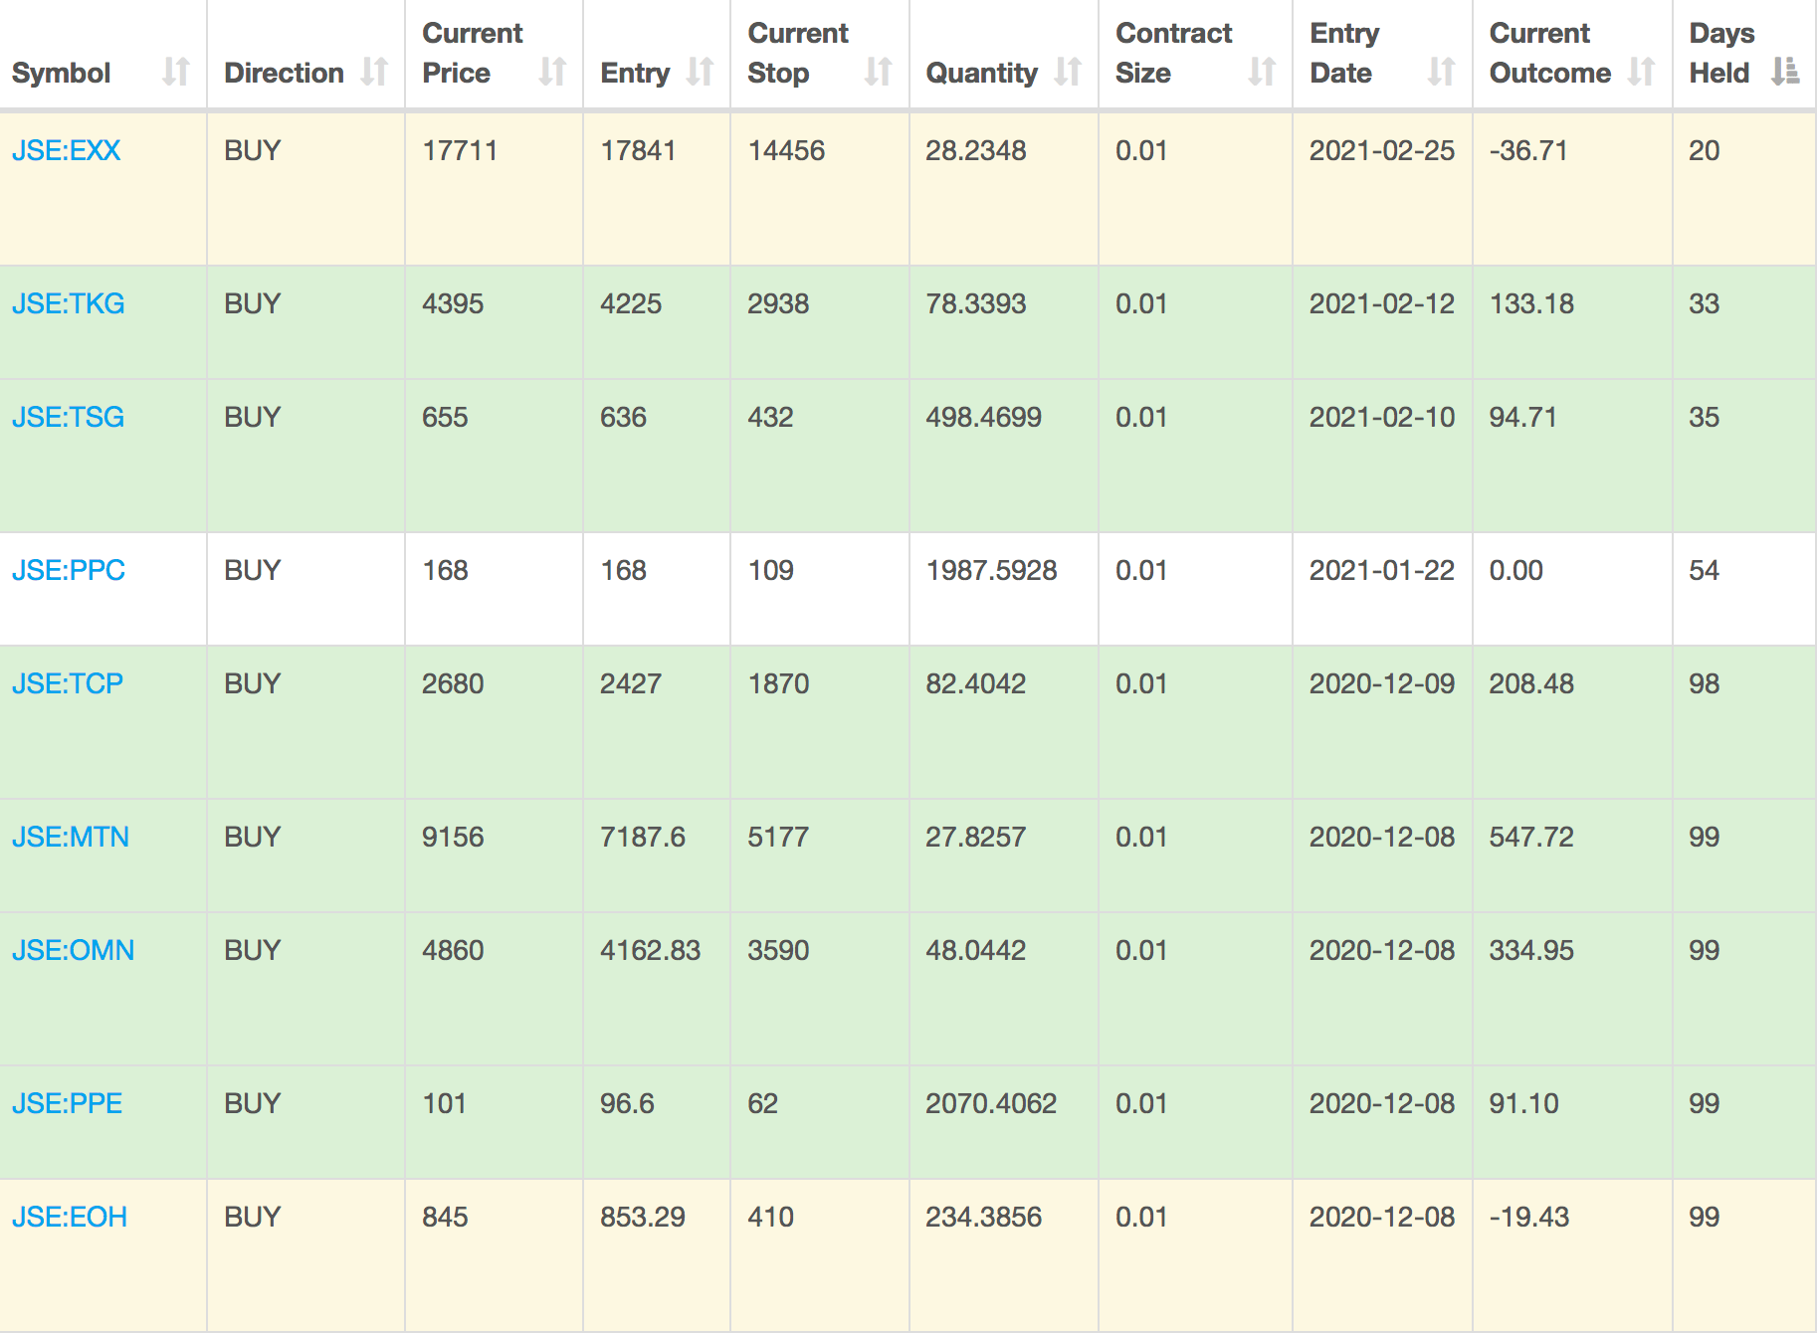
Task: Click the Symbol column header text
Action: click(x=61, y=73)
